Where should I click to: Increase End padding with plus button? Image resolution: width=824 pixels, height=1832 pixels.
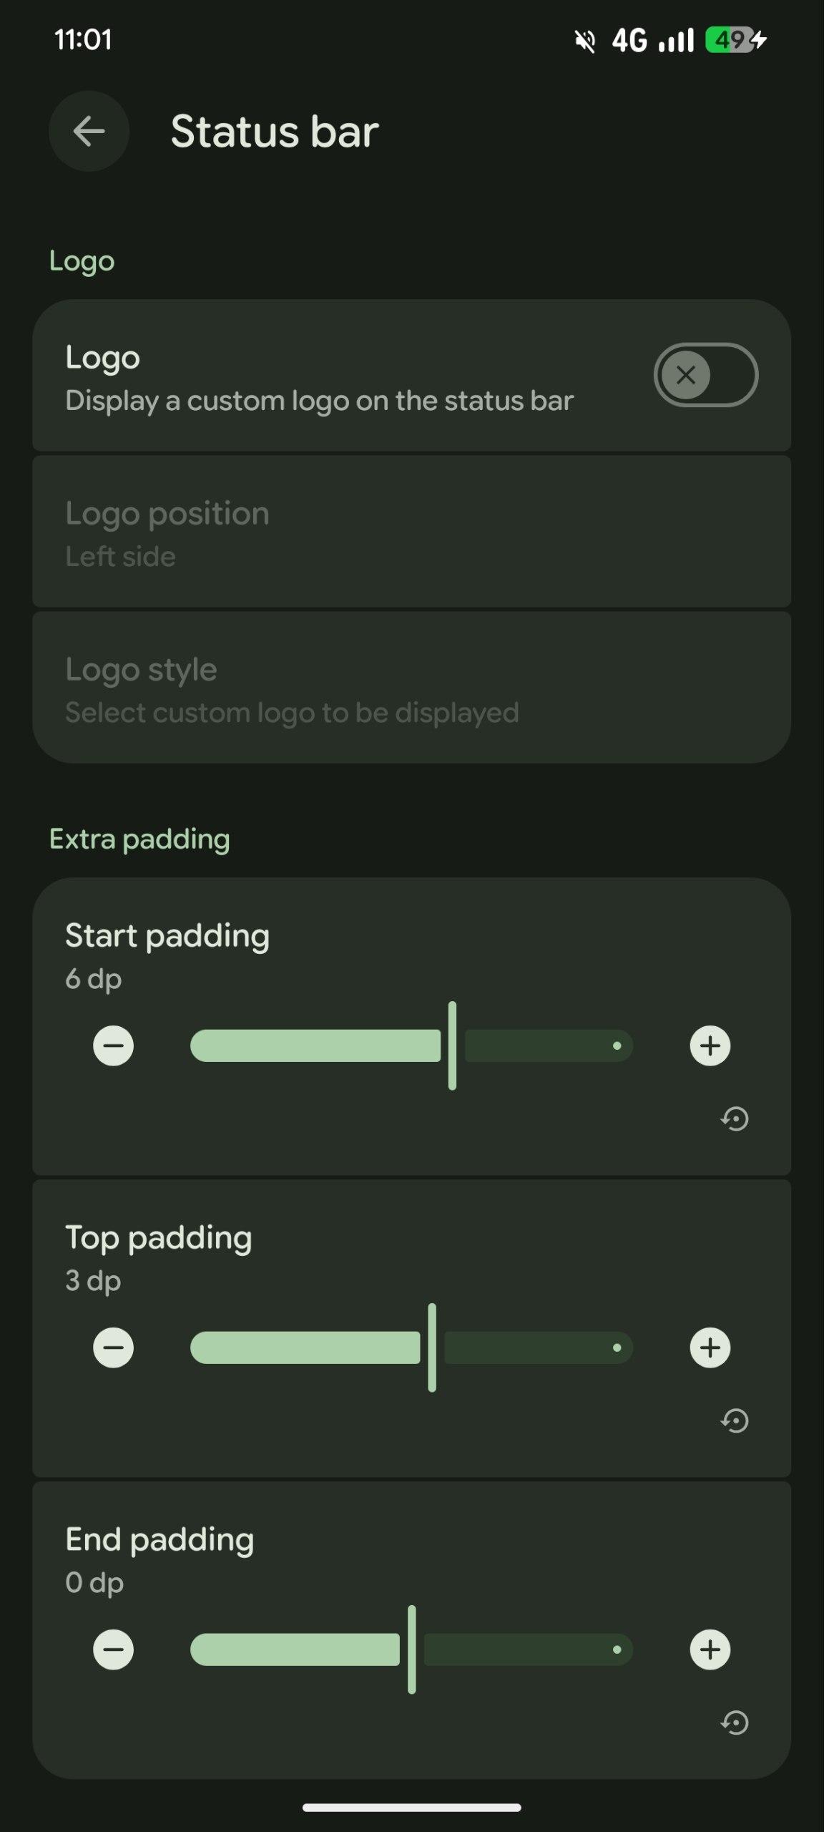(x=710, y=1650)
